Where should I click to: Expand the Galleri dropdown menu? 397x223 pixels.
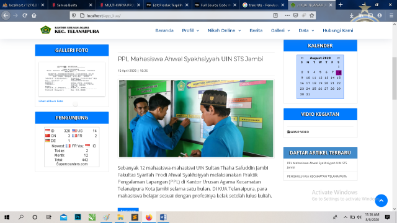pyautogui.click(x=280, y=30)
